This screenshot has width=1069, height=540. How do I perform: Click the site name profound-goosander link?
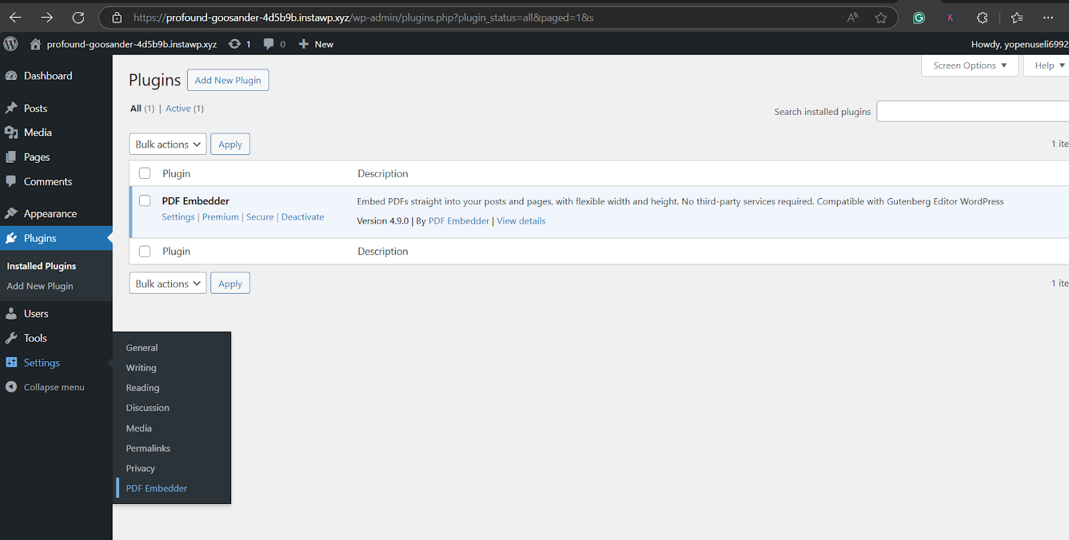132,44
